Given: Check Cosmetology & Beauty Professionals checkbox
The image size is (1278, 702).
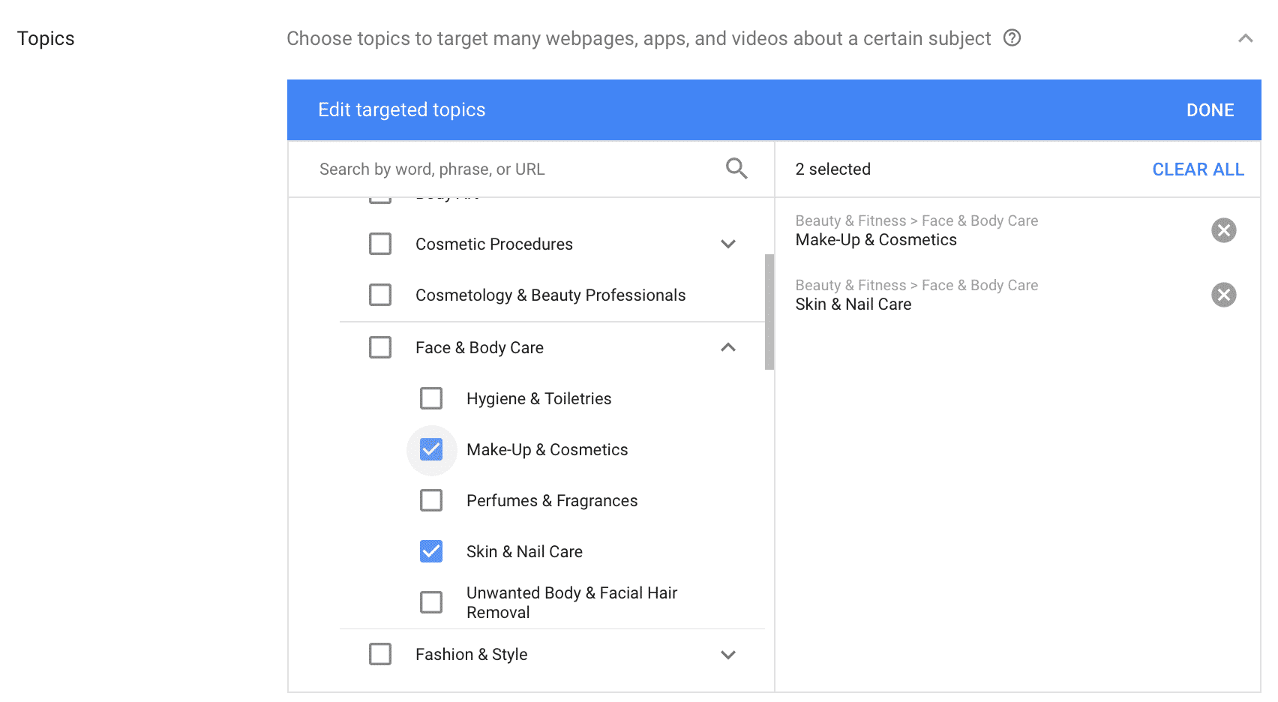Looking at the screenshot, I should click(380, 295).
